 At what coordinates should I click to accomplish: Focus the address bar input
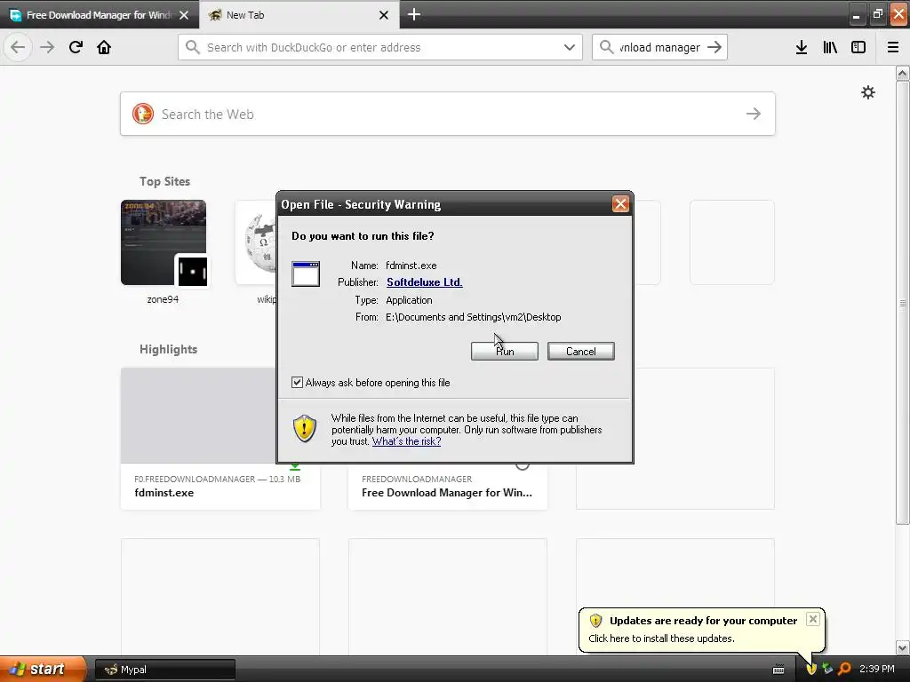pyautogui.click(x=380, y=47)
